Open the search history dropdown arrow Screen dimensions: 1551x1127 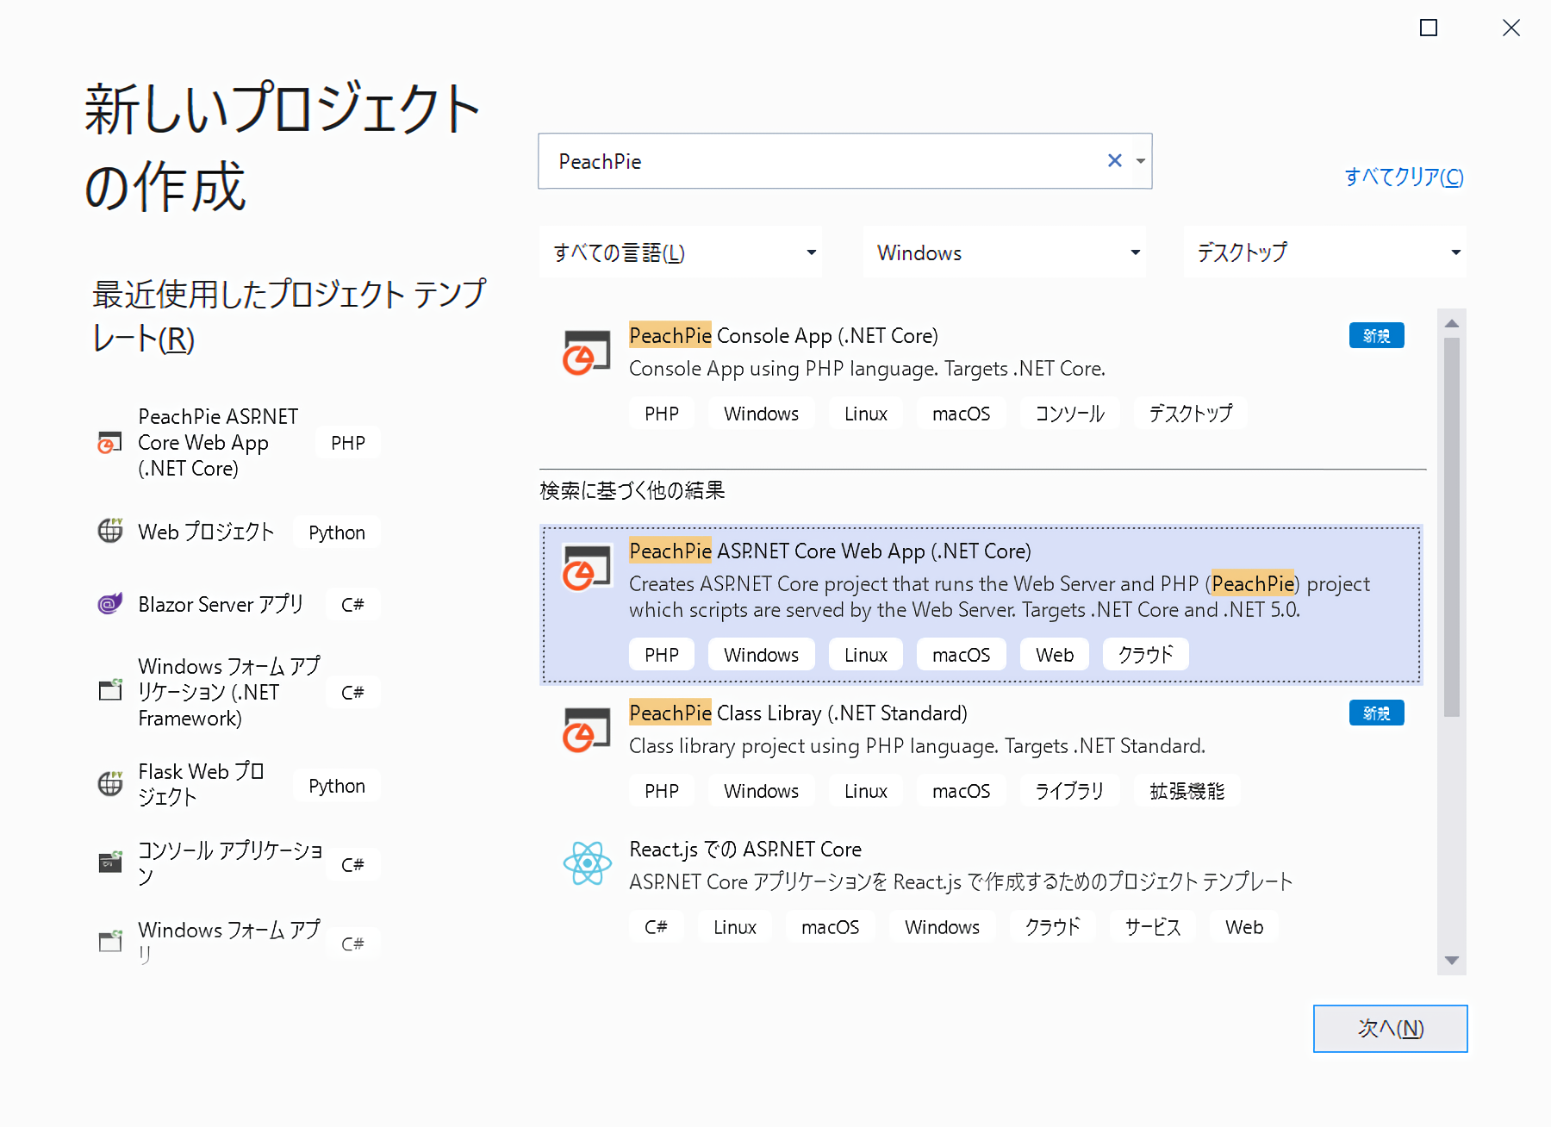click(x=1140, y=161)
